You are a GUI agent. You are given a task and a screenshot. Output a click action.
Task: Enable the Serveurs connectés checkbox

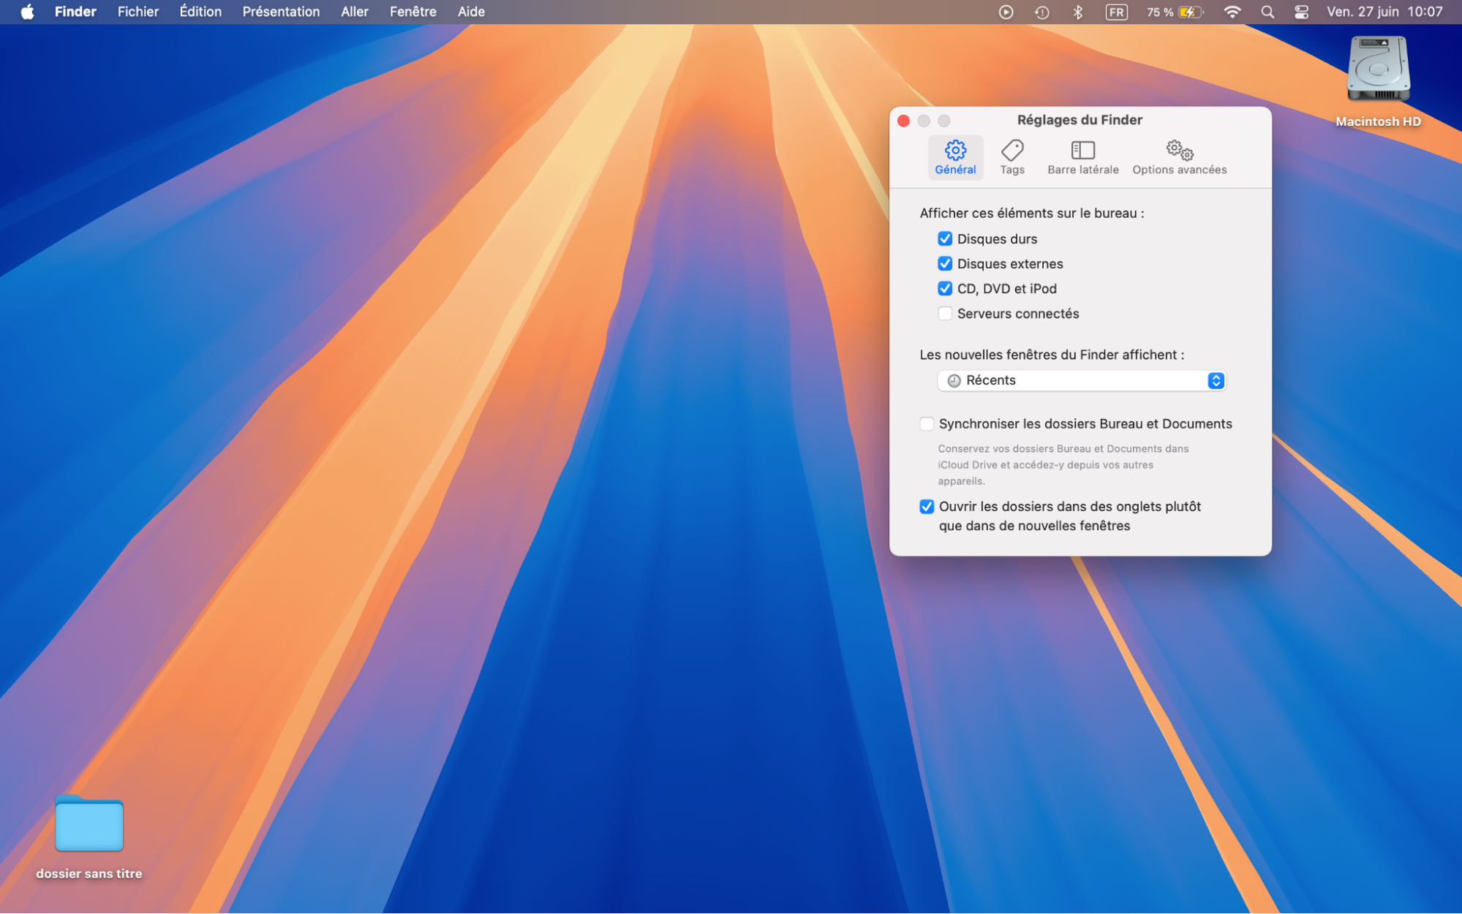(945, 314)
